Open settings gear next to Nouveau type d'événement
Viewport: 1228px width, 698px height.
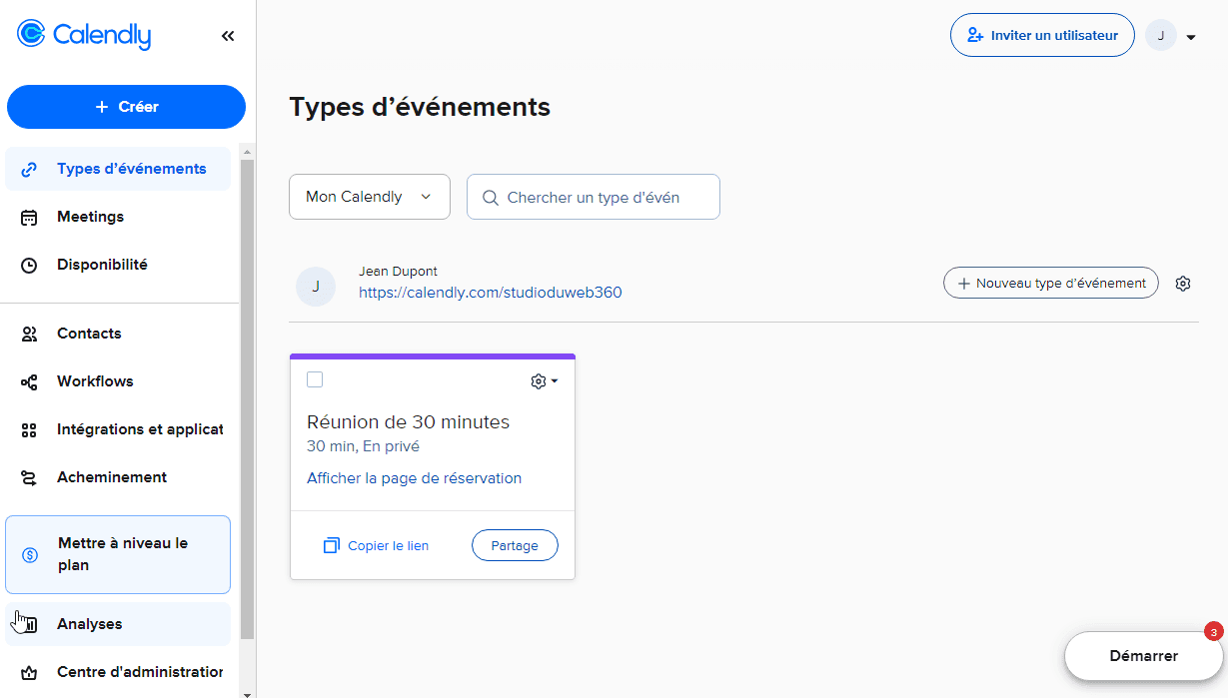(1183, 284)
